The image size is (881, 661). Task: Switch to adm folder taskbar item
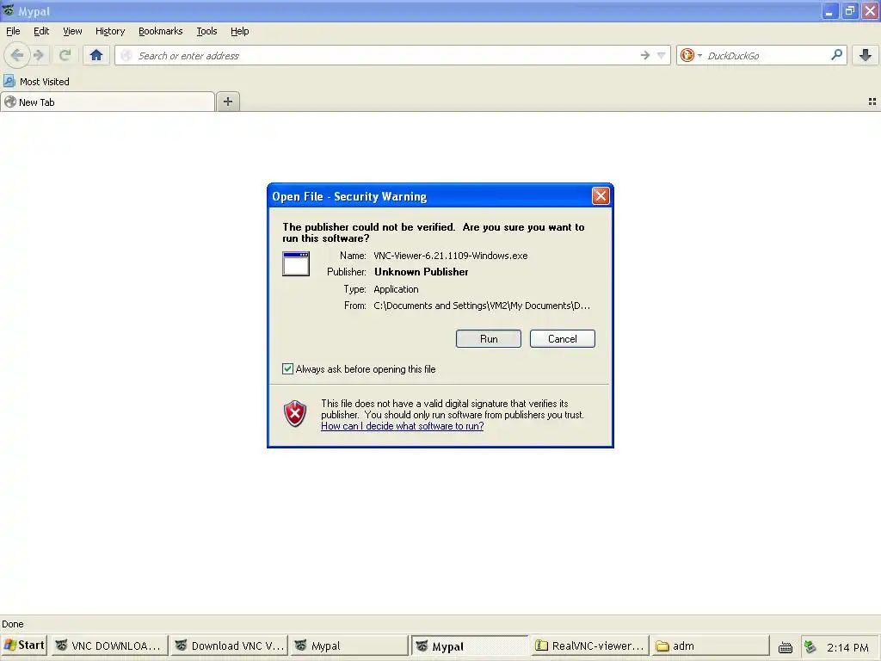[x=710, y=646]
